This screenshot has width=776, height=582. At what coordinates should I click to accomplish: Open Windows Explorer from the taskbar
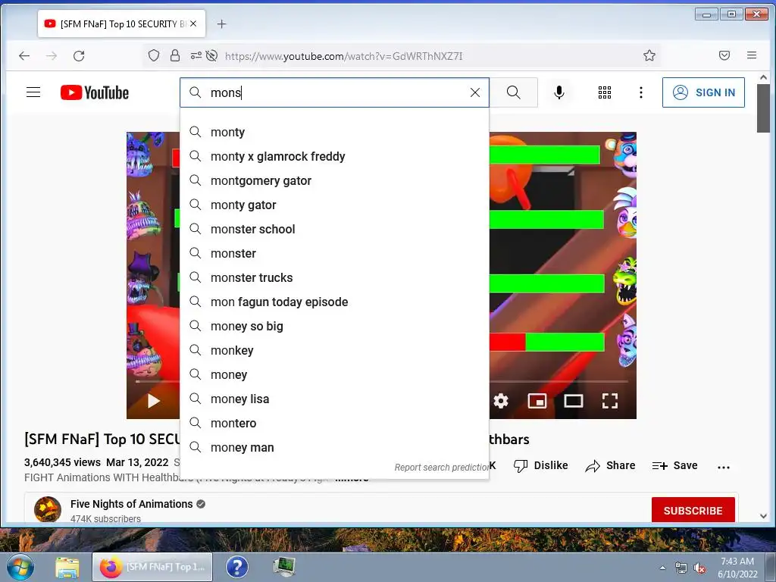tap(67, 567)
